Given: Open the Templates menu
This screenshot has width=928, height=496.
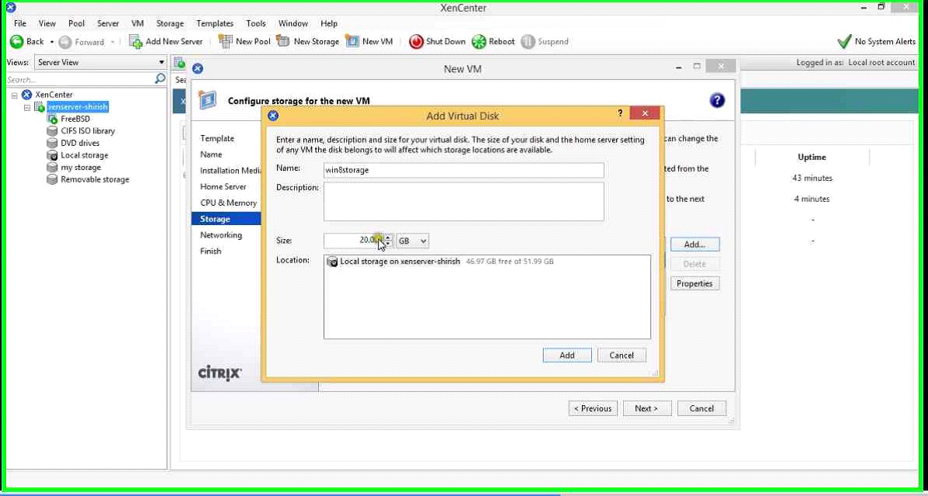Looking at the screenshot, I should [x=215, y=24].
